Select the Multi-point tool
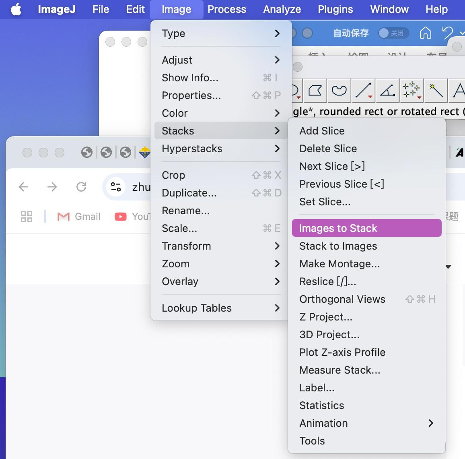 (412, 91)
